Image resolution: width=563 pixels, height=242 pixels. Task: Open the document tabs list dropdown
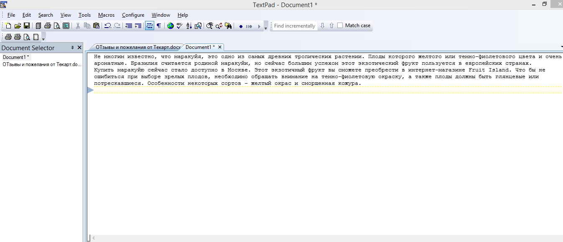coord(561,47)
